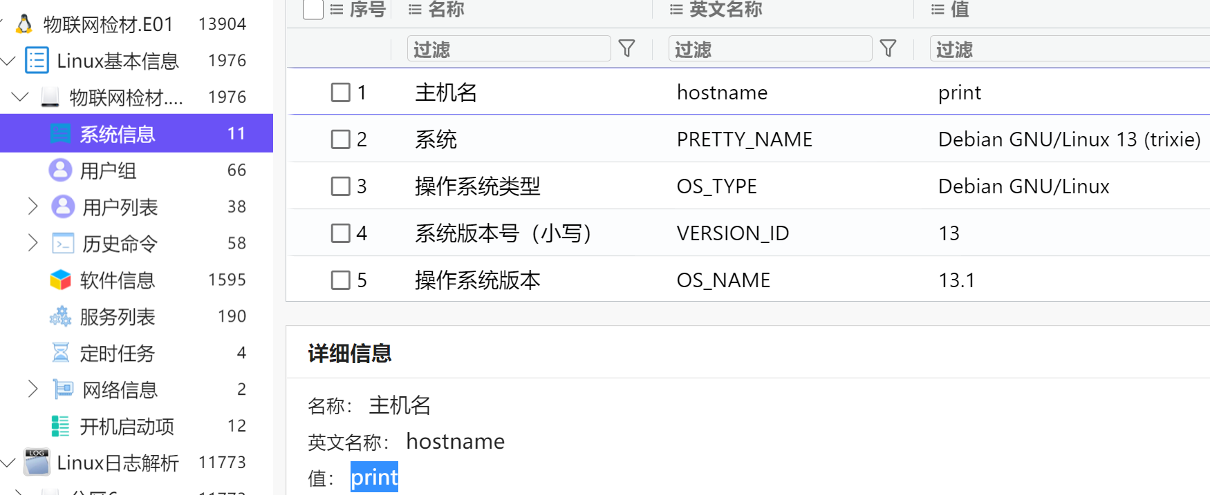Viewport: 1210px width, 495px height.
Task: Check the checkbox for row 1 主机名
Action: point(340,93)
